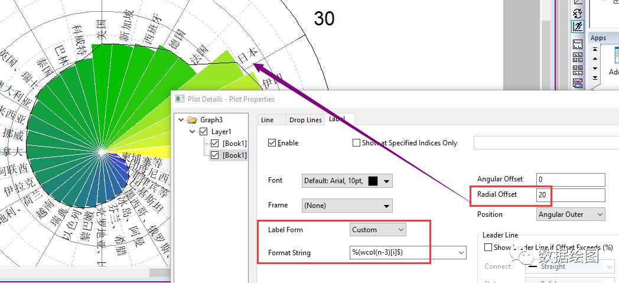This screenshot has height=283, width=619.
Task: Open the Position Angular Outer dropdown
Action: pyautogui.click(x=571, y=214)
